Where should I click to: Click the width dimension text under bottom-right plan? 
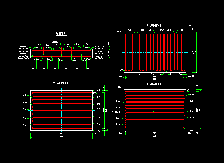click(155, 133)
